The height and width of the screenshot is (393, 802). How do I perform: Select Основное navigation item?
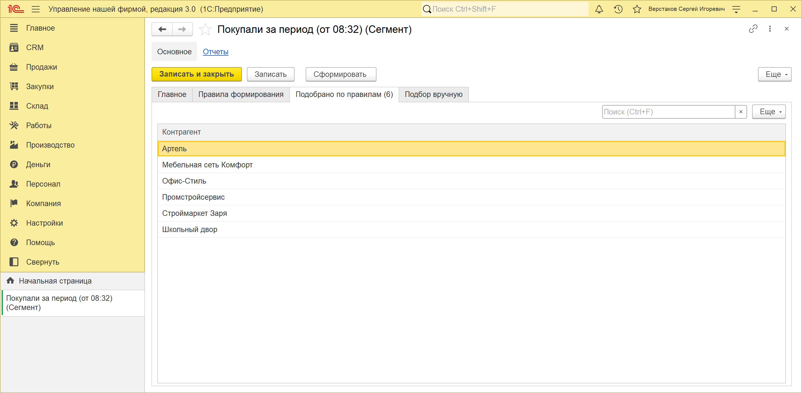pos(174,52)
